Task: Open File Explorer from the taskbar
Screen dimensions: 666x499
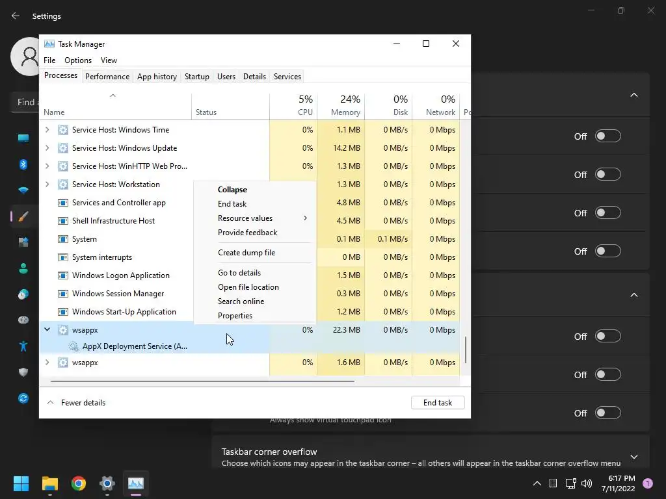Action: click(49, 483)
